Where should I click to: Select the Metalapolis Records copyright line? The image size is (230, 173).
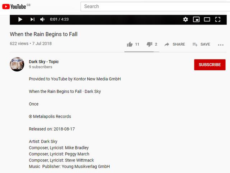50,116
